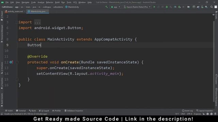
Task: Click the override gutter icon on line 12
Action: pyautogui.click(x=11, y=62)
